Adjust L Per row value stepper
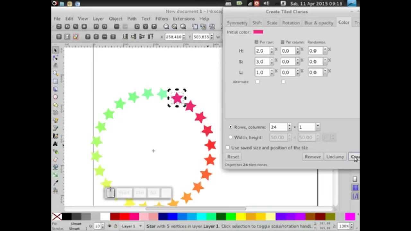 [272, 73]
